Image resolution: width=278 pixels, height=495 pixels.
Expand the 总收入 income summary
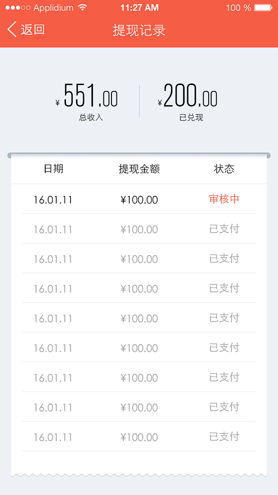[x=90, y=118]
